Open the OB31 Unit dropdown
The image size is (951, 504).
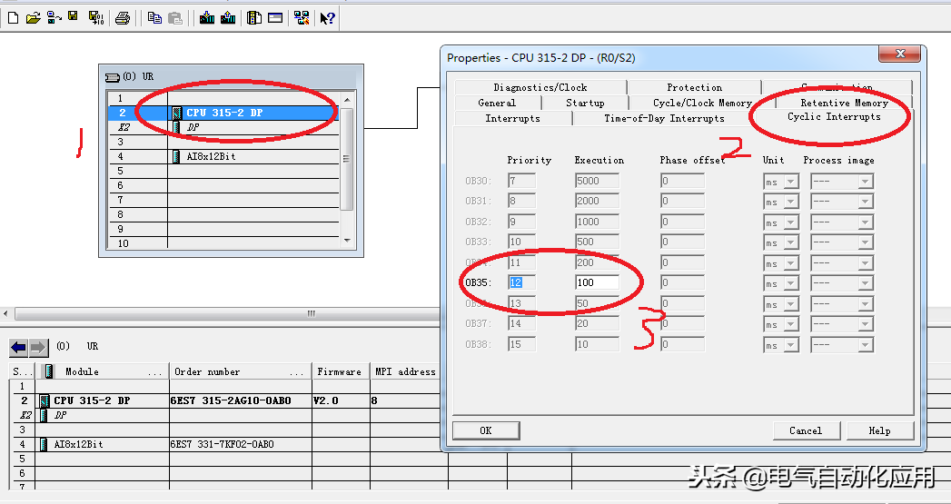click(x=791, y=202)
